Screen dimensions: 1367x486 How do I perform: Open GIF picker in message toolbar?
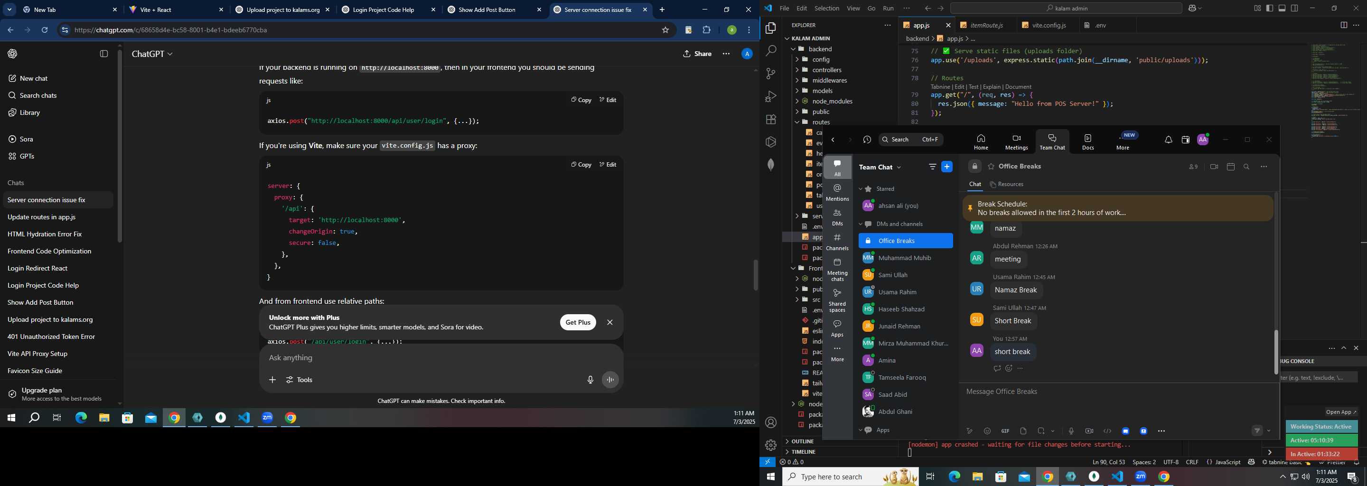[x=1005, y=431]
